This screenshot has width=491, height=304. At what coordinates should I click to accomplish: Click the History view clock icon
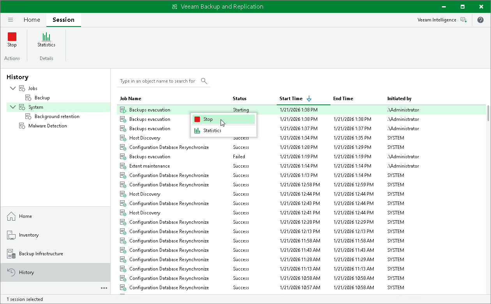[x=11, y=272]
